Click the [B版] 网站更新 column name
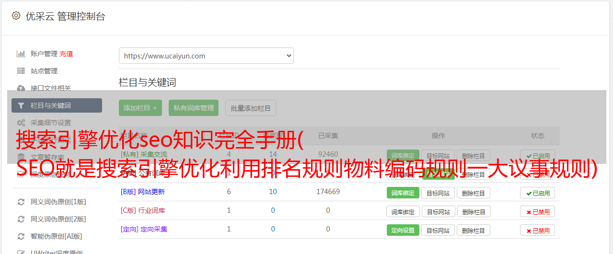Image resolution: width=613 pixels, height=254 pixels. click(x=143, y=192)
